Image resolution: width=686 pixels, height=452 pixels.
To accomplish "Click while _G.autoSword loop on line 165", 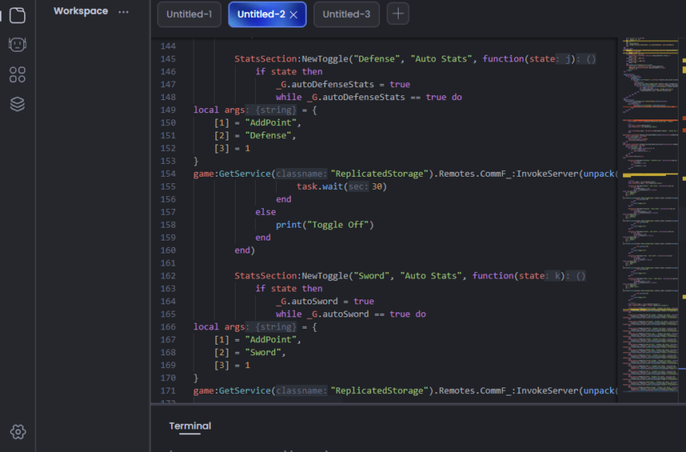I will click(x=351, y=314).
